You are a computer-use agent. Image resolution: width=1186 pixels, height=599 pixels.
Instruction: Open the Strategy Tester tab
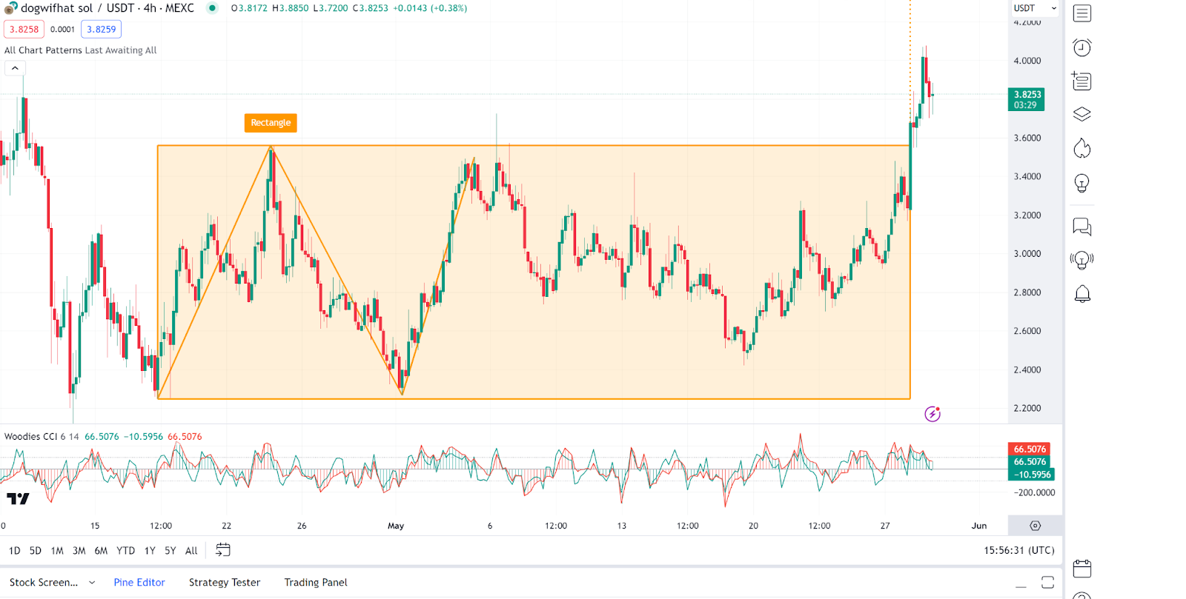pos(225,582)
